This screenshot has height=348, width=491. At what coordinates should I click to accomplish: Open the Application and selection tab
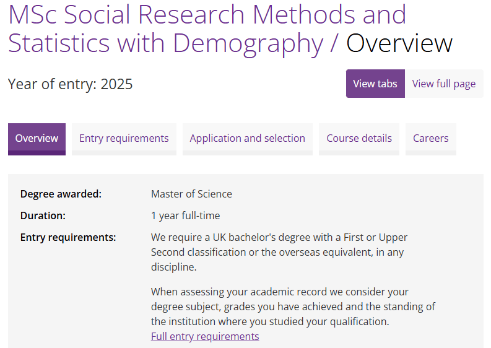point(248,139)
